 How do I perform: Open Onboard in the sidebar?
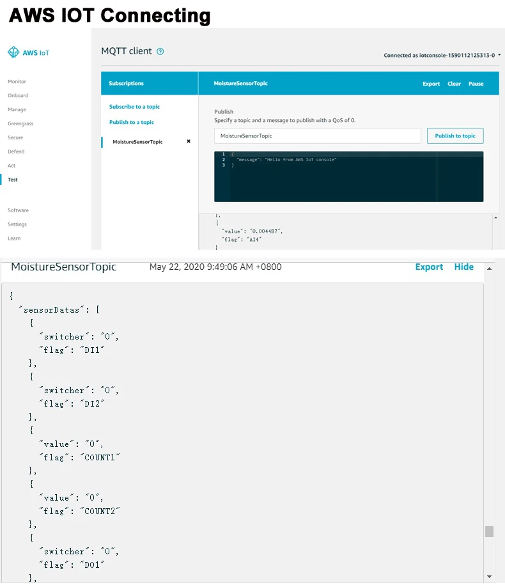tap(18, 95)
